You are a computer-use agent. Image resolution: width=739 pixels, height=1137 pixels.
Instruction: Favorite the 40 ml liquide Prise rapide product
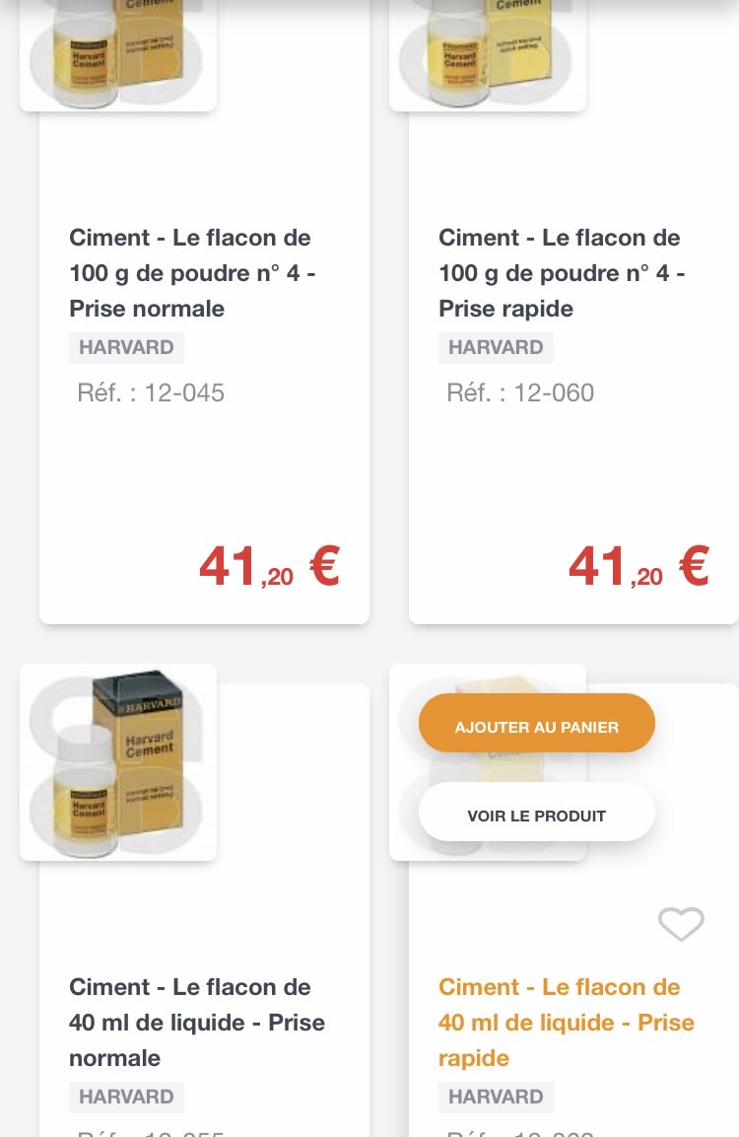coord(681,924)
